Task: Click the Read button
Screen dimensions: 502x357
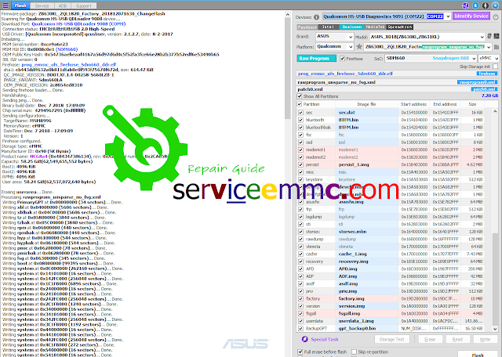Action: (x=457, y=340)
